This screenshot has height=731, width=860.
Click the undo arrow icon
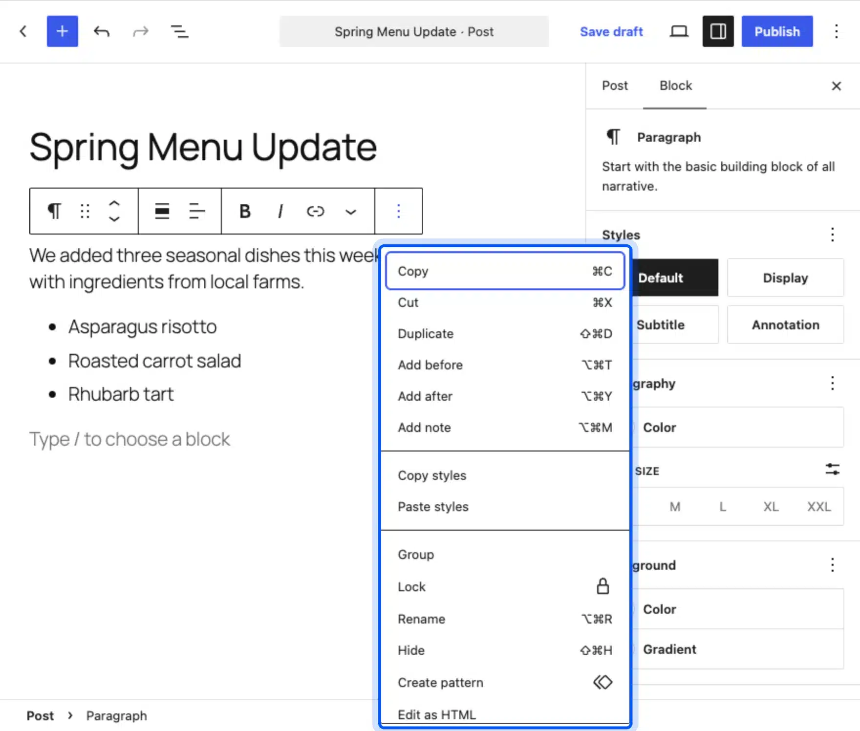click(x=102, y=32)
